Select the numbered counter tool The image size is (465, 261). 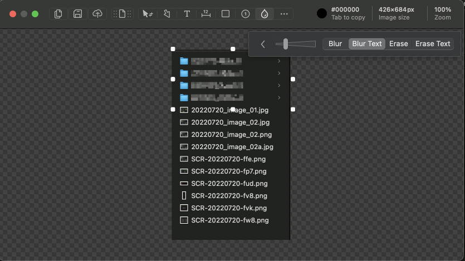[x=245, y=14]
